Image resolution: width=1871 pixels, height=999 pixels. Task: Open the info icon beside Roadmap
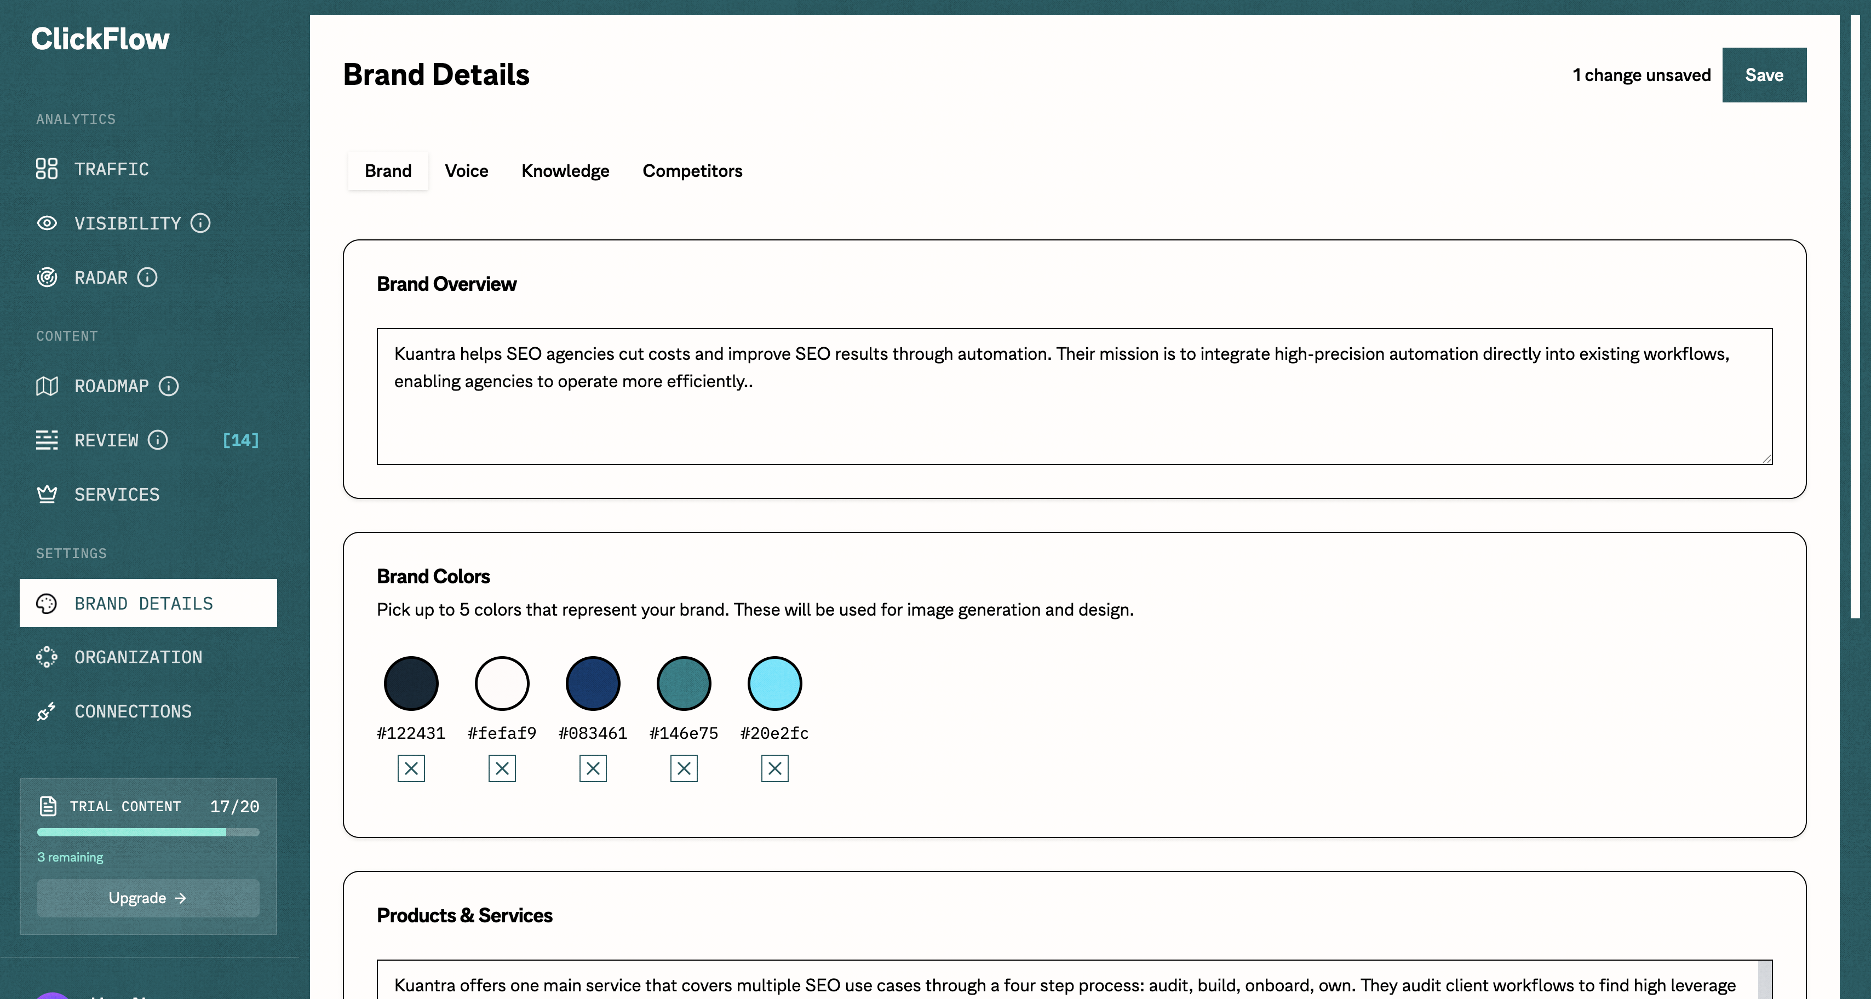pyautogui.click(x=169, y=386)
